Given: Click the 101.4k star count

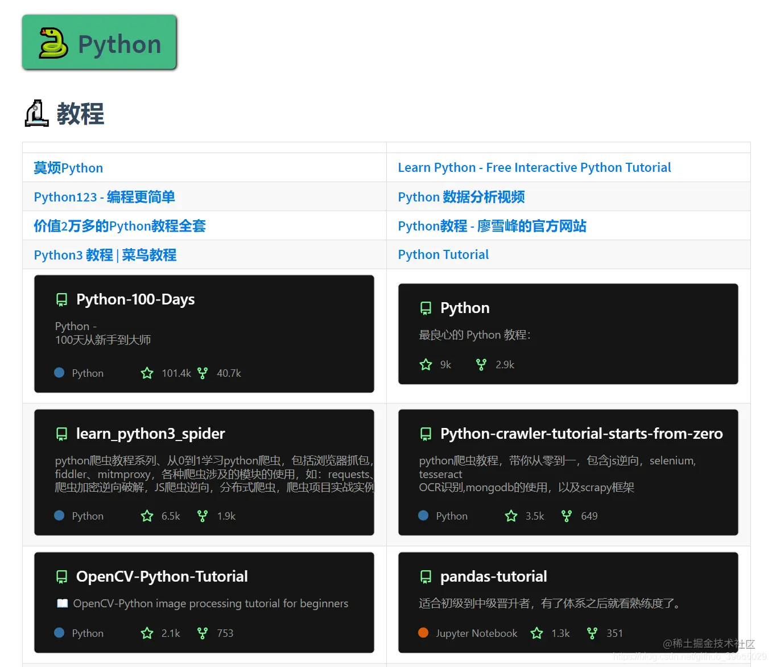Looking at the screenshot, I should click(176, 373).
